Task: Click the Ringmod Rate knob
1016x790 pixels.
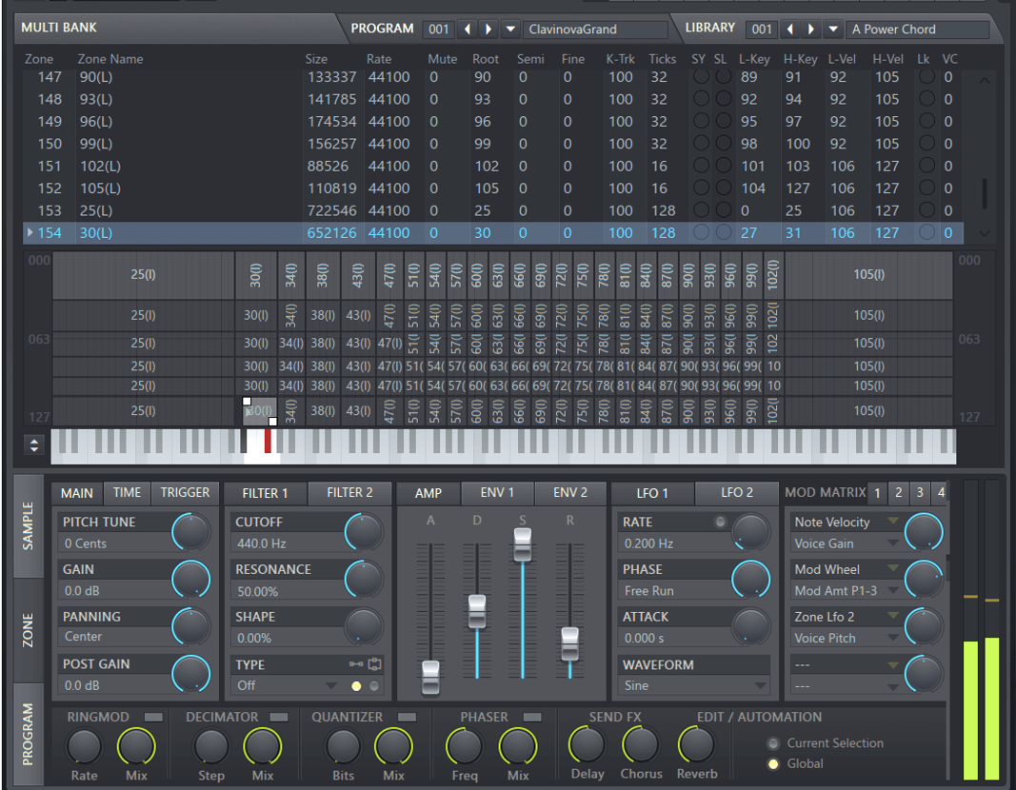Action: [85, 746]
